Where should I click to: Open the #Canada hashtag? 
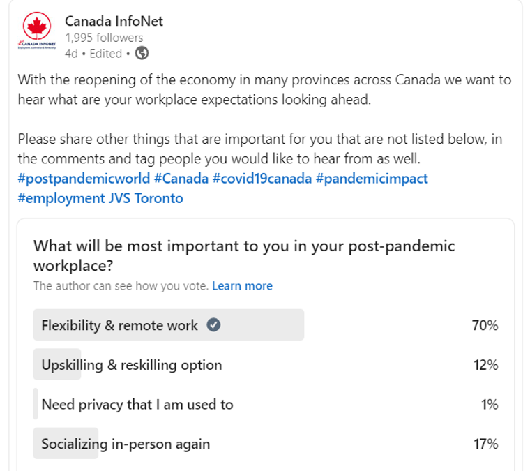(x=181, y=178)
